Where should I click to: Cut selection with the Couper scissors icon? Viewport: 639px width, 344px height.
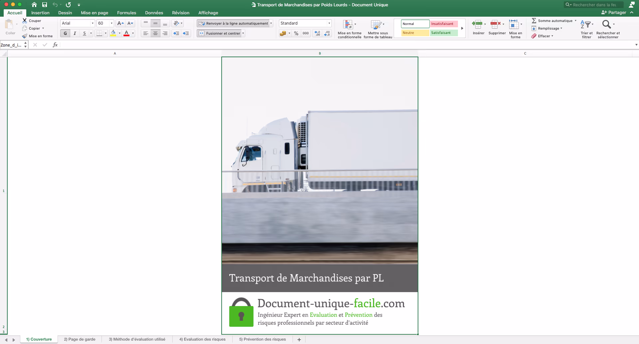point(25,21)
